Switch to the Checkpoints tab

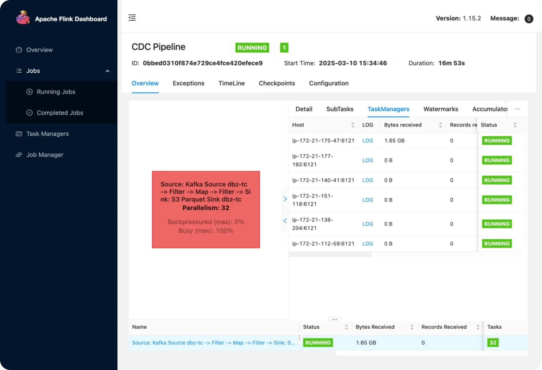pos(276,83)
